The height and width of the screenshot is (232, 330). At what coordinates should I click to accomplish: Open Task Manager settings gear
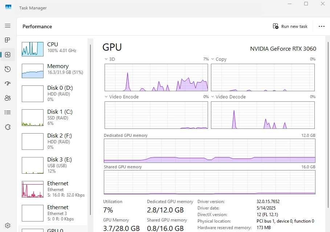pyautogui.click(x=8, y=225)
